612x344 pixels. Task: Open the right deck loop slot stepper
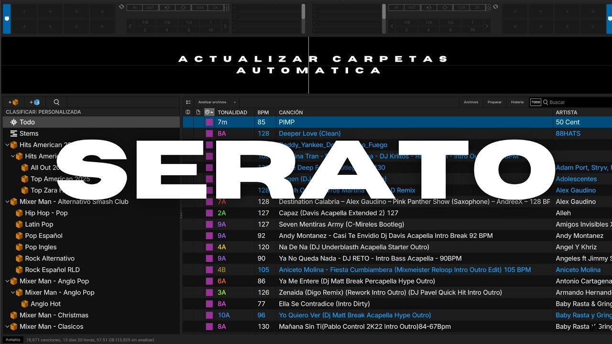click(488, 8)
